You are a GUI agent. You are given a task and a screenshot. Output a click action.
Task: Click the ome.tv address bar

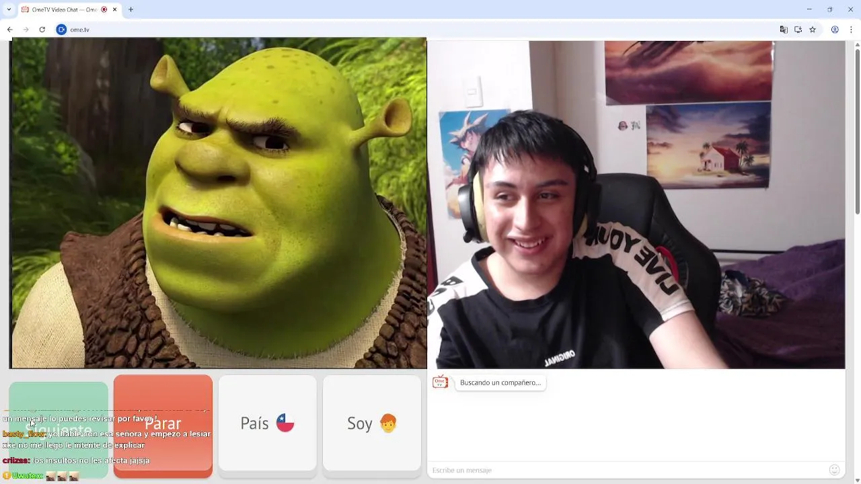[417, 30]
